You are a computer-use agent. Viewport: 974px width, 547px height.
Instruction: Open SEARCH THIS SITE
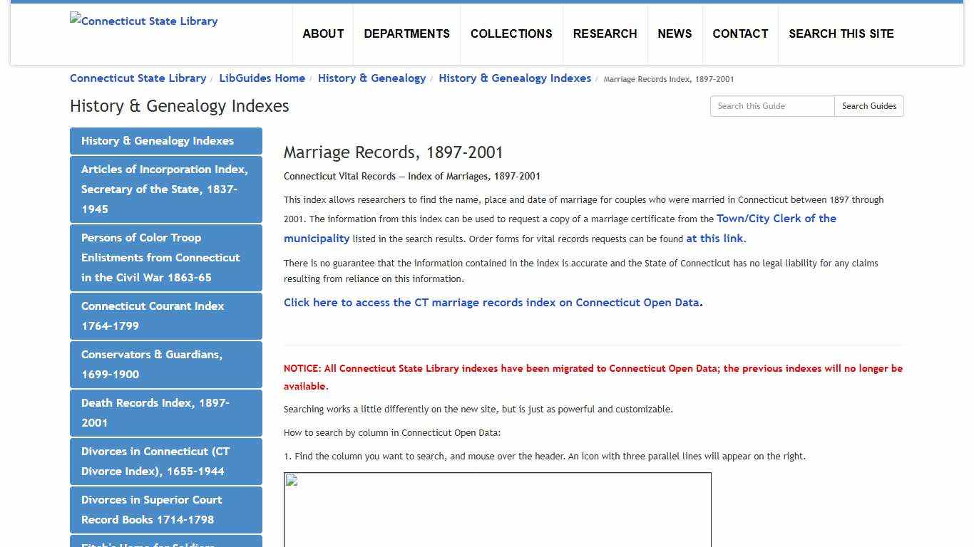pyautogui.click(x=841, y=33)
